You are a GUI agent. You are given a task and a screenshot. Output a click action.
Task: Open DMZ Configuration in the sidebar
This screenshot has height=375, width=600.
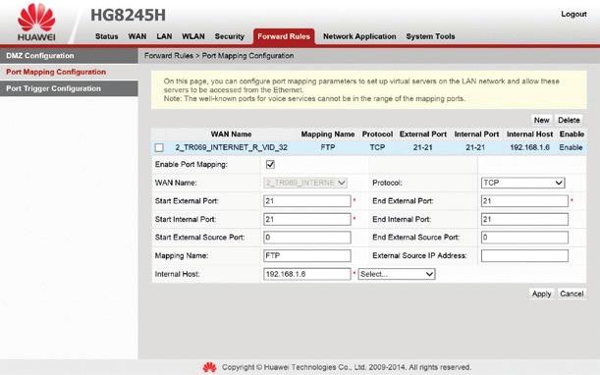(69, 56)
